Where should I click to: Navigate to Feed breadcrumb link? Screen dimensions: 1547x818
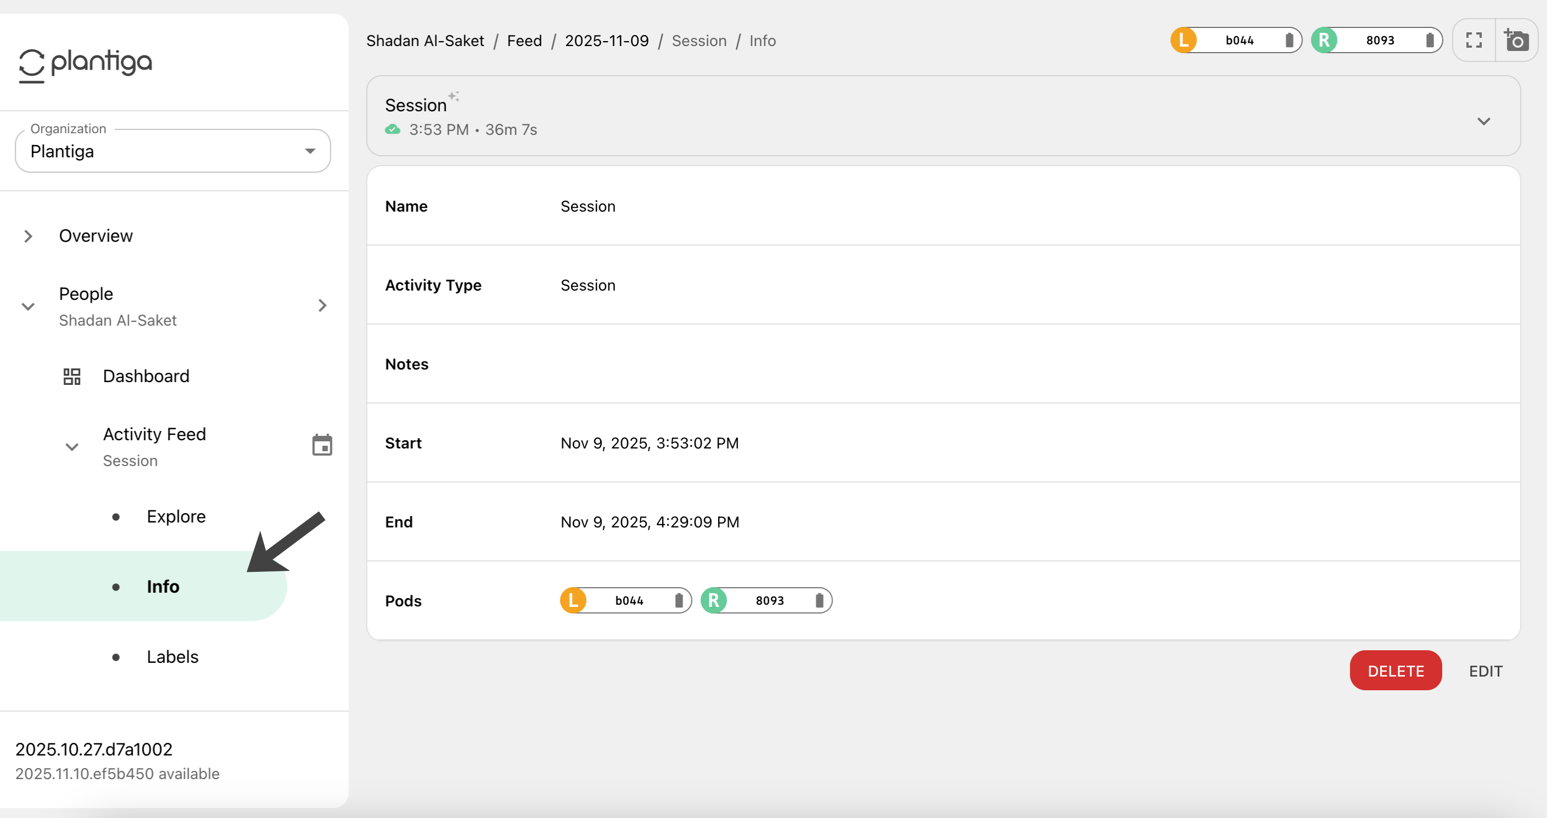point(524,41)
